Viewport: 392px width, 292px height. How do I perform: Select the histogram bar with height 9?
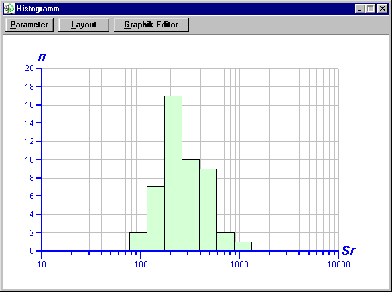pos(208,210)
